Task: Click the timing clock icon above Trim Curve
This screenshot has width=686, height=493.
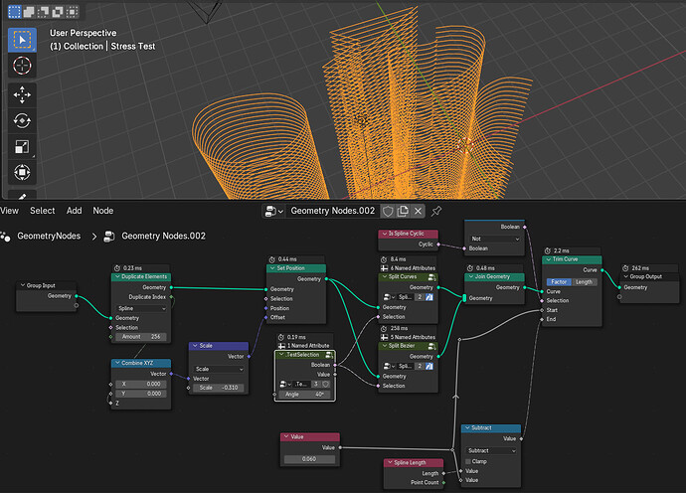Action: tap(548, 250)
